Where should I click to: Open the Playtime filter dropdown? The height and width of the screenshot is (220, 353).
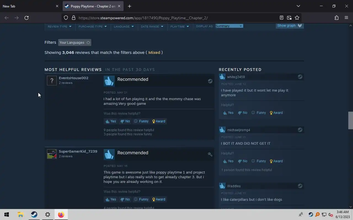point(180,26)
